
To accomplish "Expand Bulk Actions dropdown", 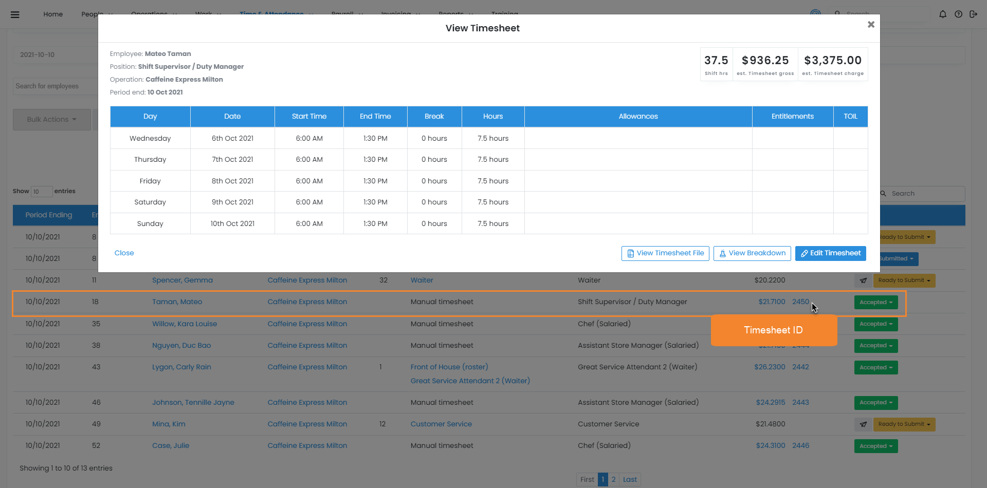I will 52,119.
